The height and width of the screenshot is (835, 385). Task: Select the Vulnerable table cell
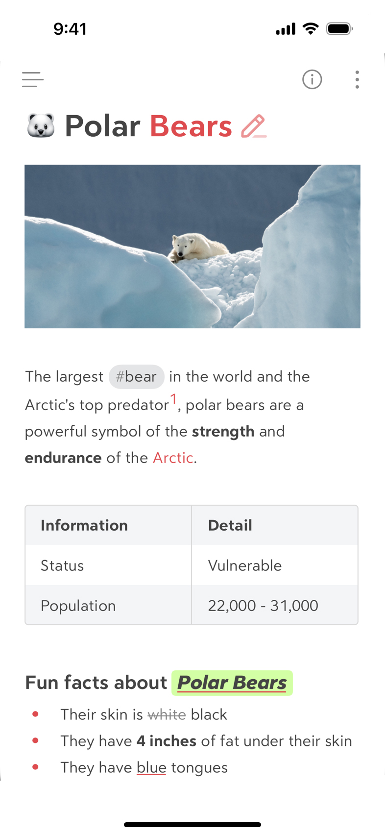275,565
